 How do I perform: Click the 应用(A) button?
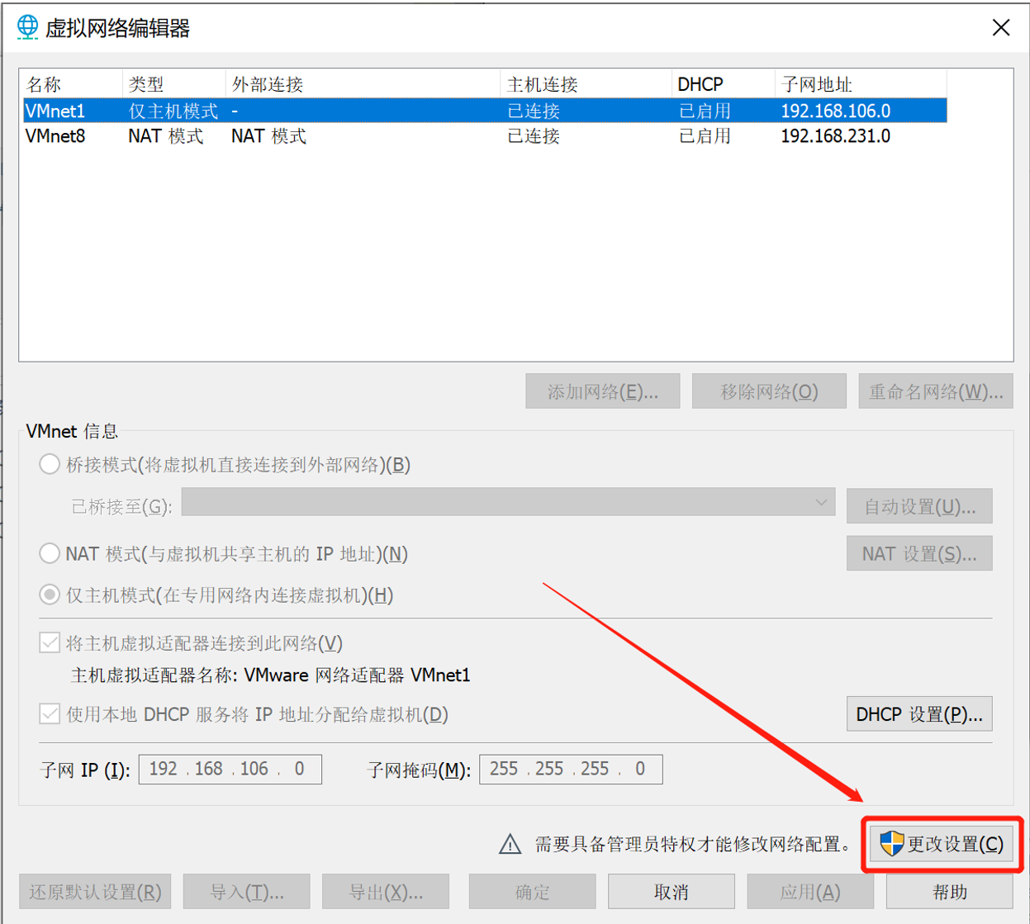(810, 892)
